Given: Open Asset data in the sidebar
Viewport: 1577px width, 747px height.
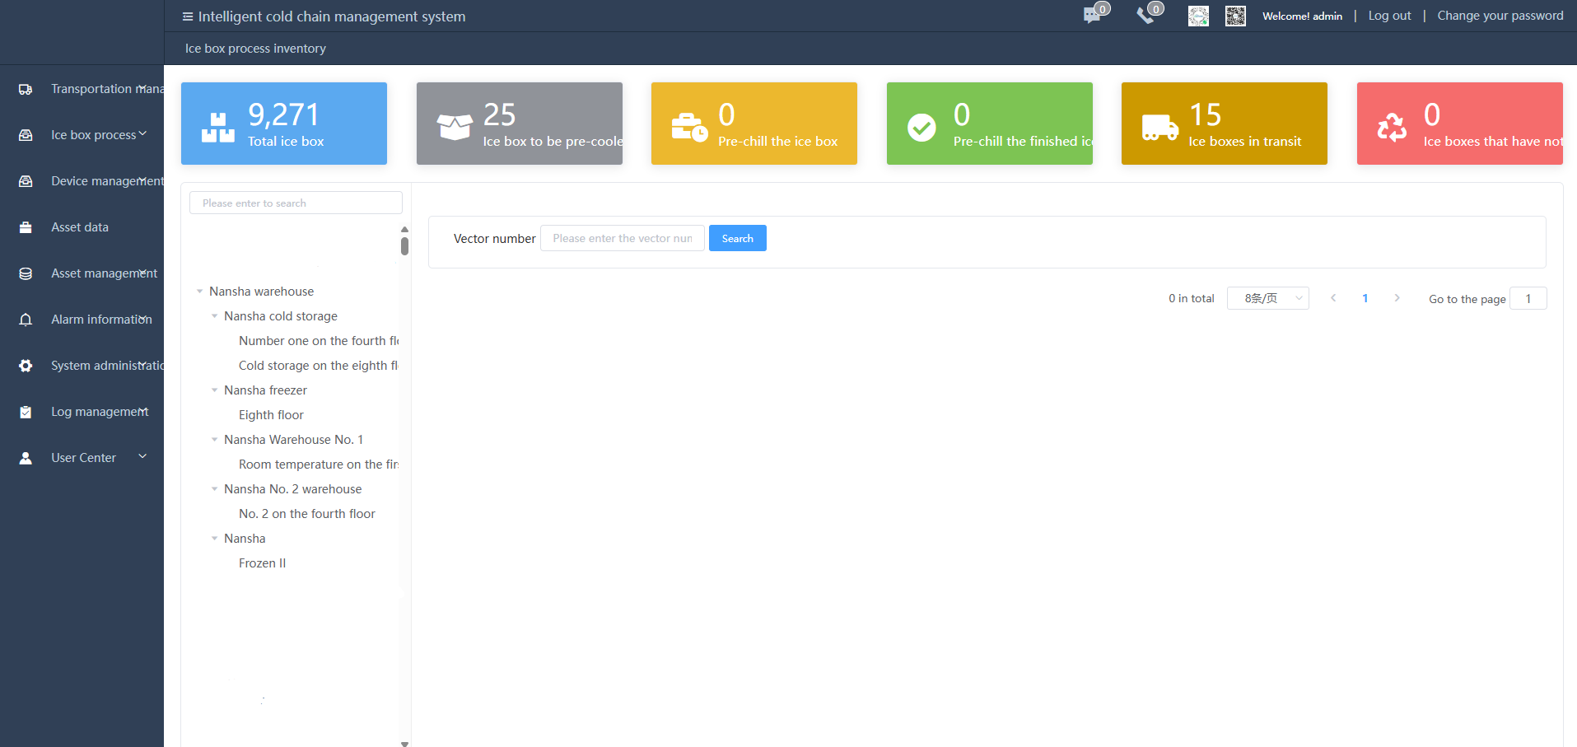Looking at the screenshot, I should [80, 227].
